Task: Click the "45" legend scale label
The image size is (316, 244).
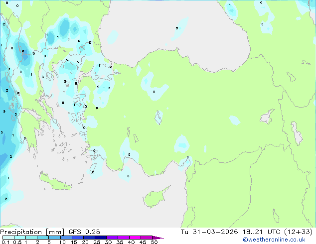Action: (x=143, y=242)
